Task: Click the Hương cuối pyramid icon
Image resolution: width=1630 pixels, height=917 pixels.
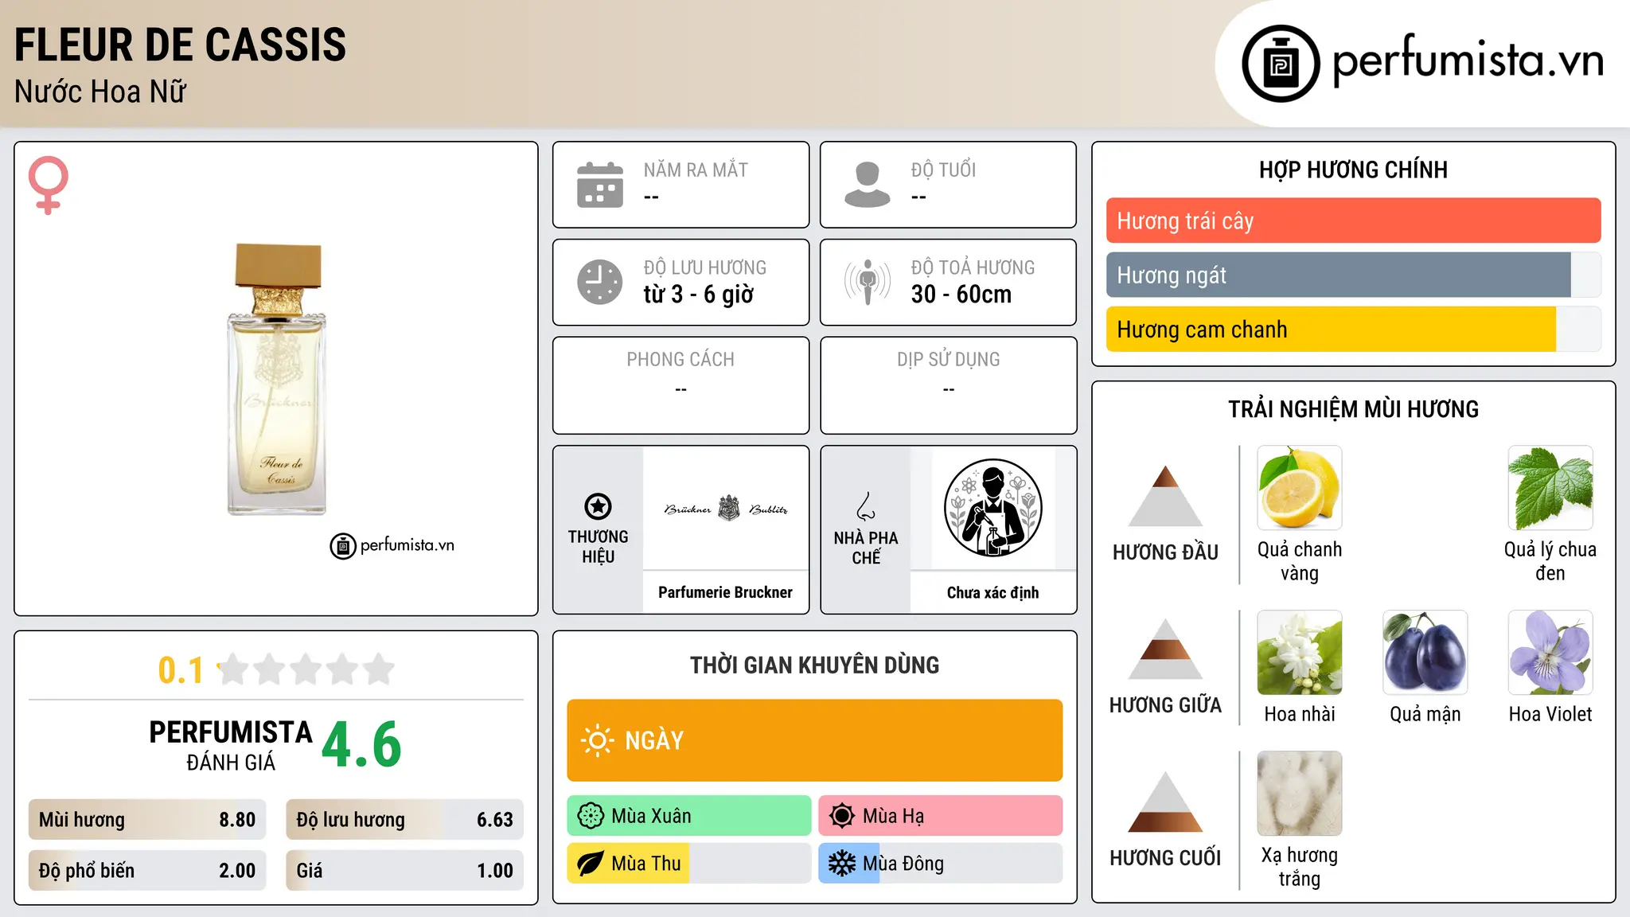Action: coord(1165,802)
